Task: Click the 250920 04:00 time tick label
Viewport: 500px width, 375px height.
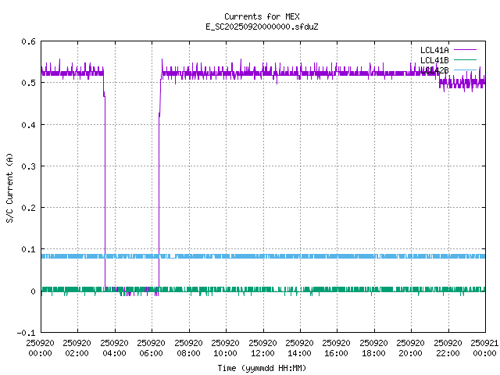Action: coord(114,348)
